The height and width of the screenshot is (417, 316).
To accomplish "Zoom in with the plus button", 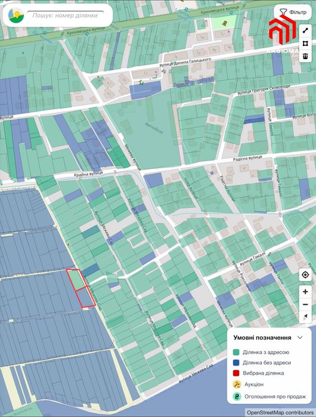I will point(305,292).
